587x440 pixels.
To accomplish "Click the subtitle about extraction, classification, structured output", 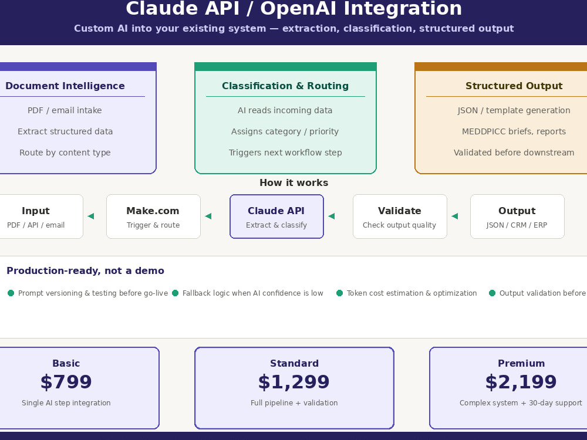I will 293,28.
